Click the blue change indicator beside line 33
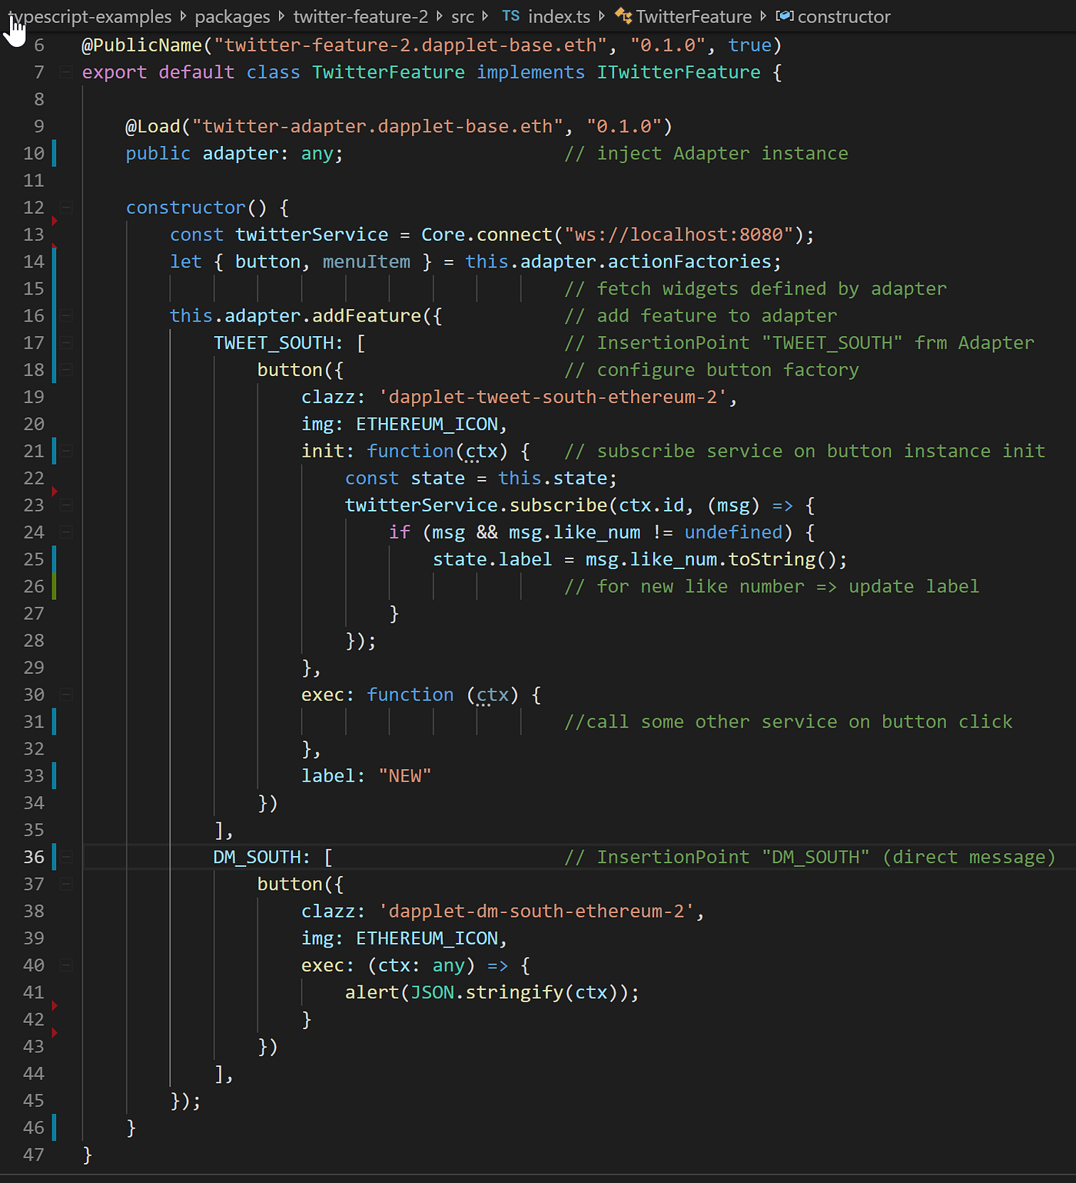Screen dimensions: 1076x1183 point(55,775)
